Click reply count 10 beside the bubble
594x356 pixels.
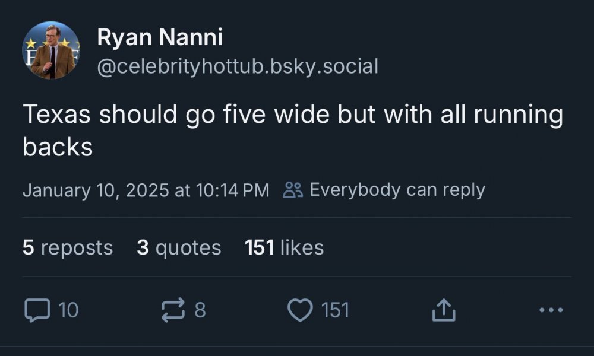(69, 310)
